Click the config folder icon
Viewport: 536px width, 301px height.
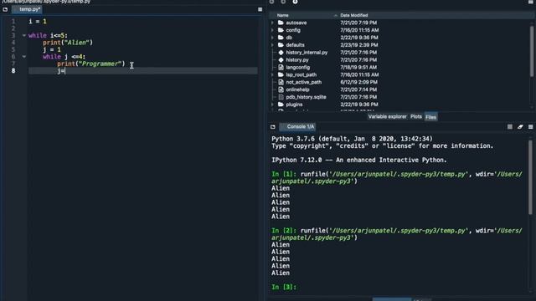pos(281,30)
